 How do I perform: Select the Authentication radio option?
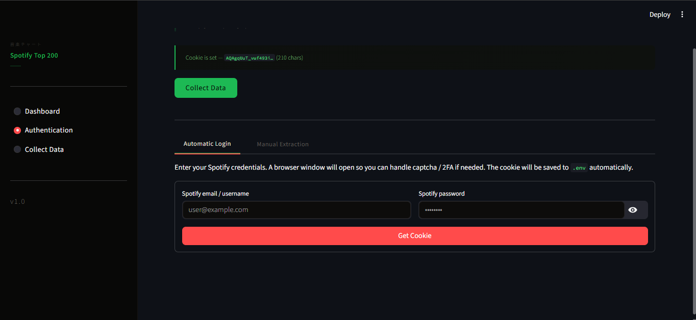click(17, 130)
